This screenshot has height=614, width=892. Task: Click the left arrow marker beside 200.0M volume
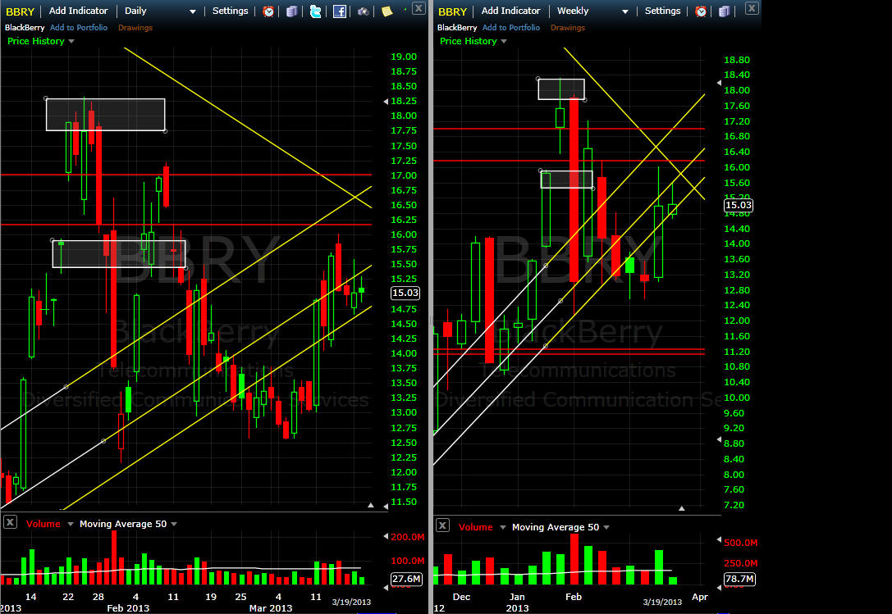pyautogui.click(x=386, y=536)
